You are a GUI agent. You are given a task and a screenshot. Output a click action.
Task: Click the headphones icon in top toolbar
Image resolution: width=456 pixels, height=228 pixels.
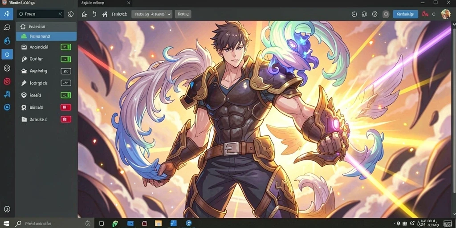point(364,14)
